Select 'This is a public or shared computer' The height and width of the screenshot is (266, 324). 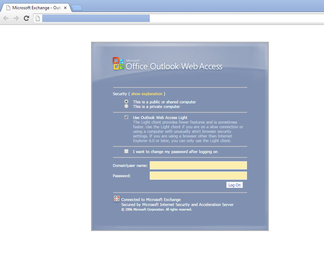[126, 102]
